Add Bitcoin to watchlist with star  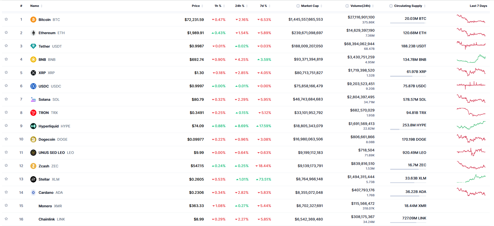tap(6, 19)
